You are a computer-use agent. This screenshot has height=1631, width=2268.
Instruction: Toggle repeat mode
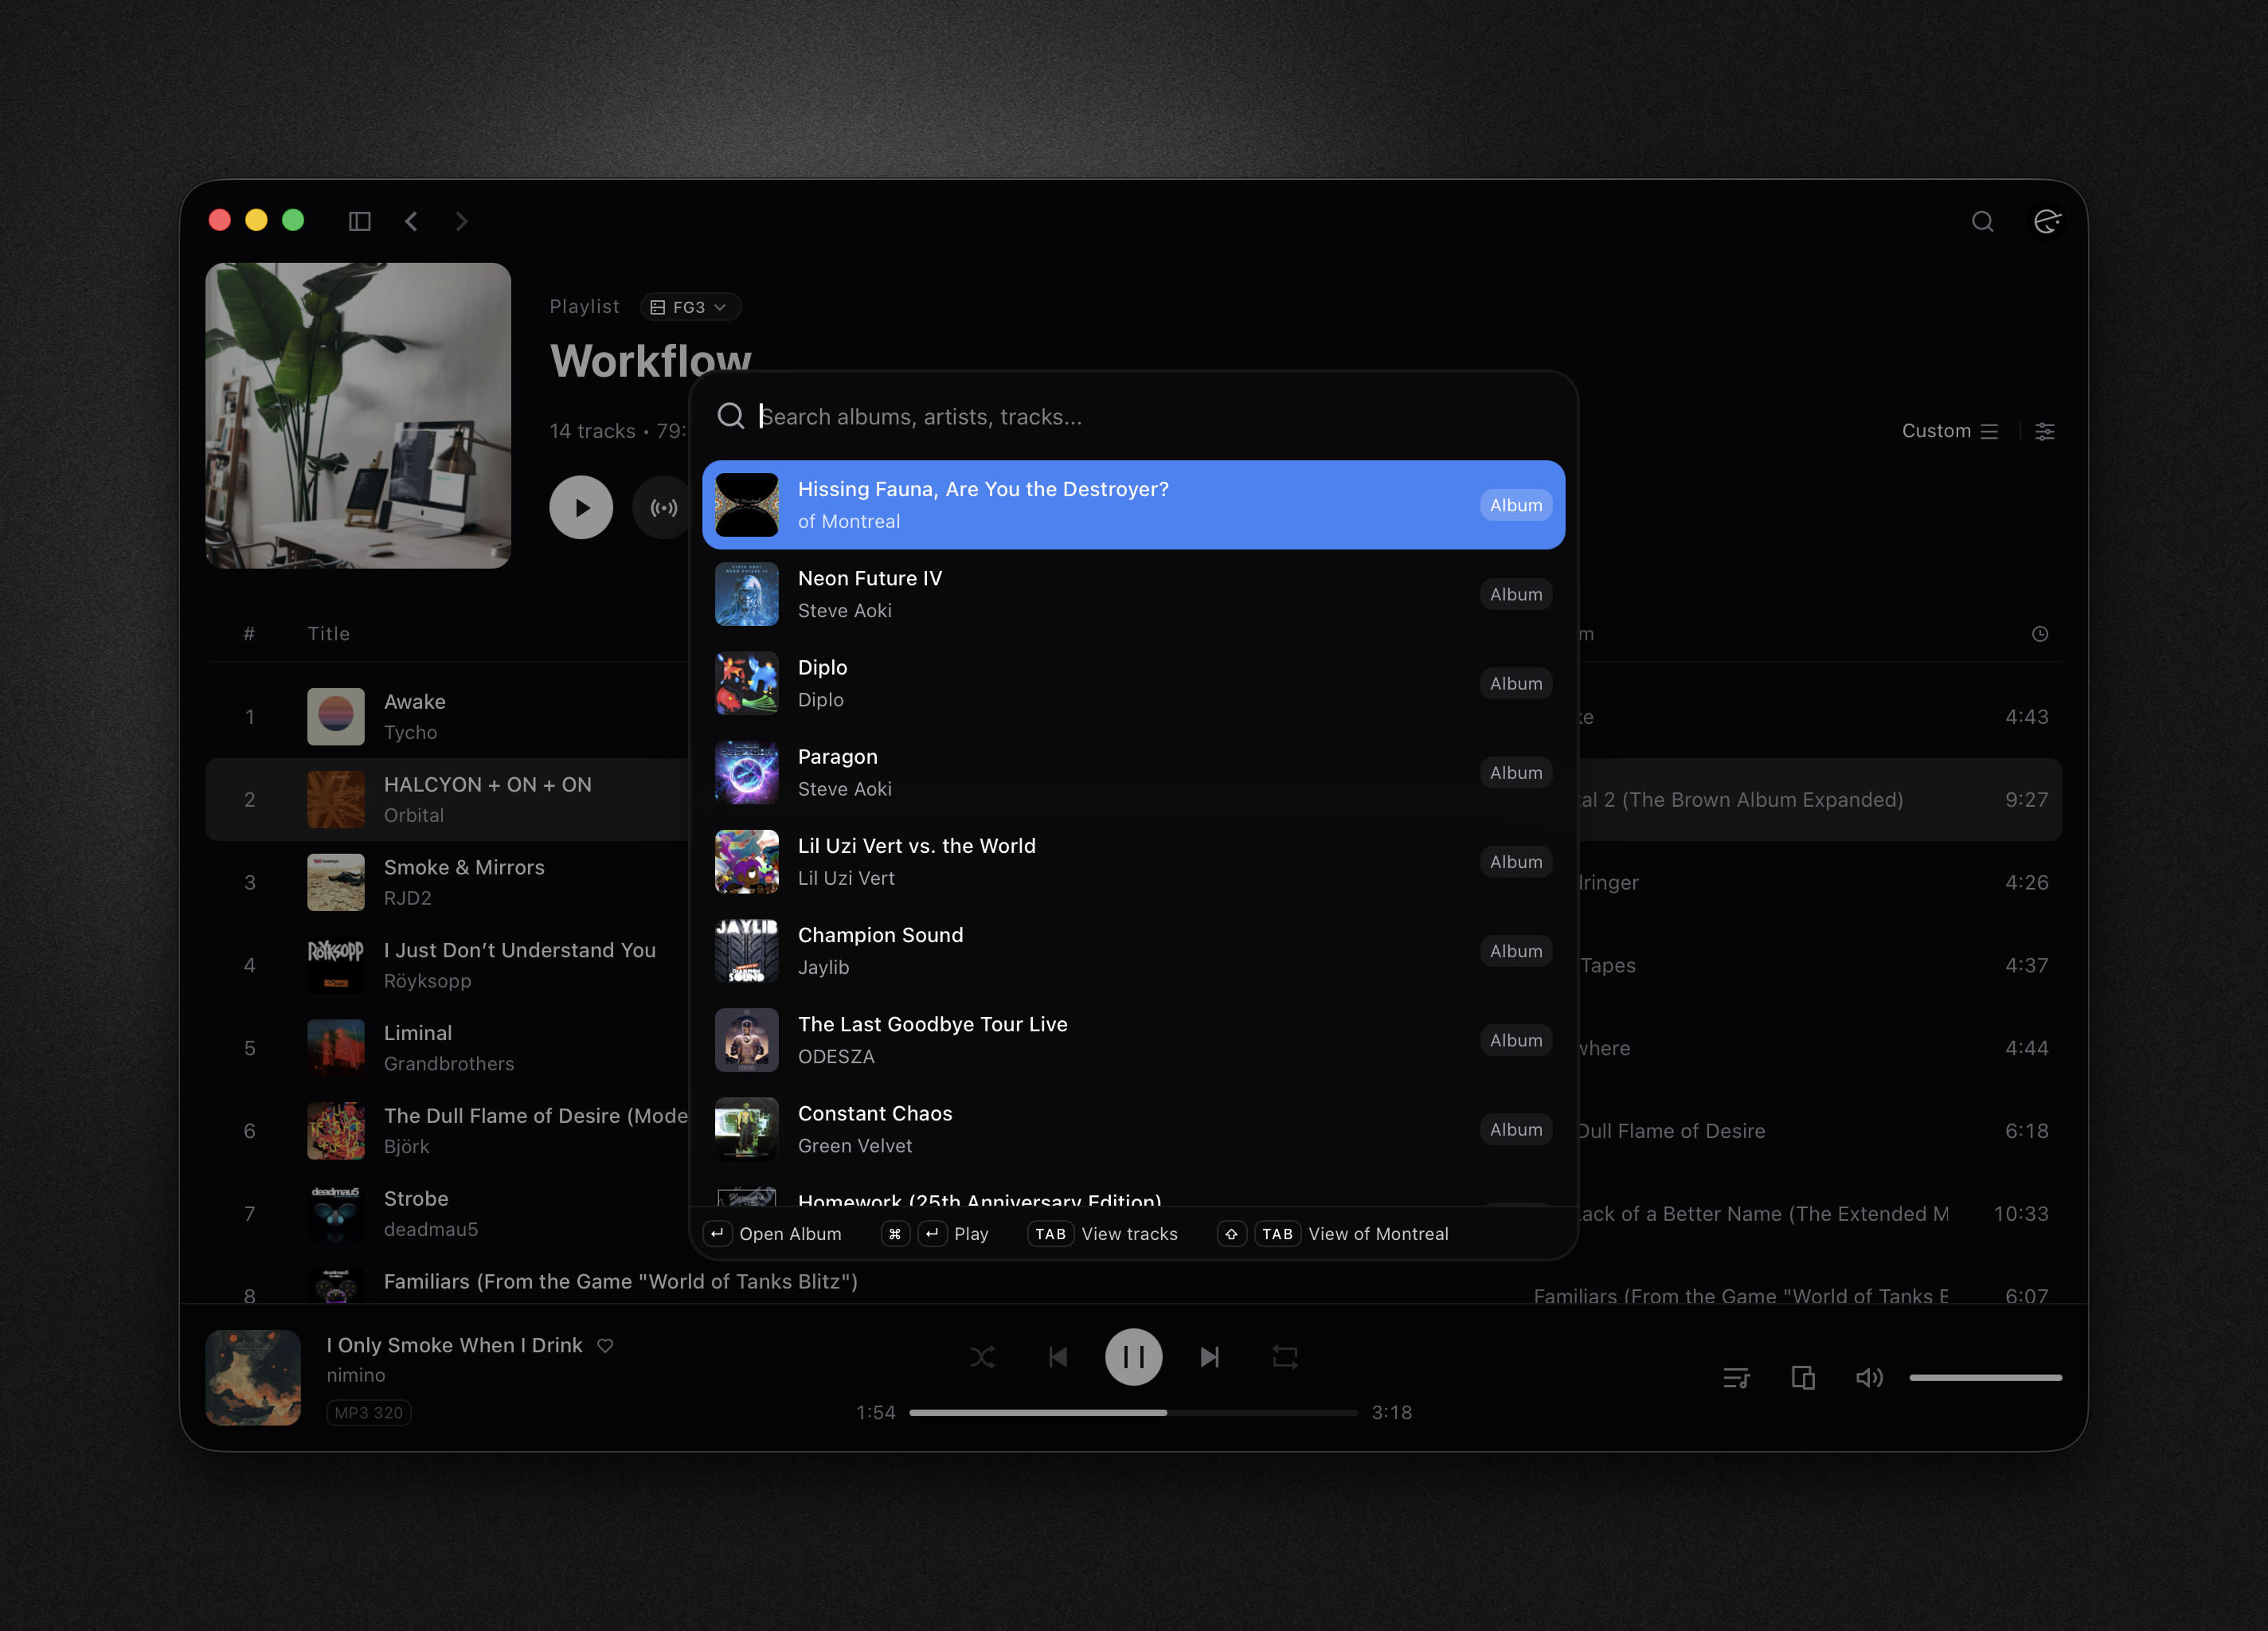click(1285, 1357)
